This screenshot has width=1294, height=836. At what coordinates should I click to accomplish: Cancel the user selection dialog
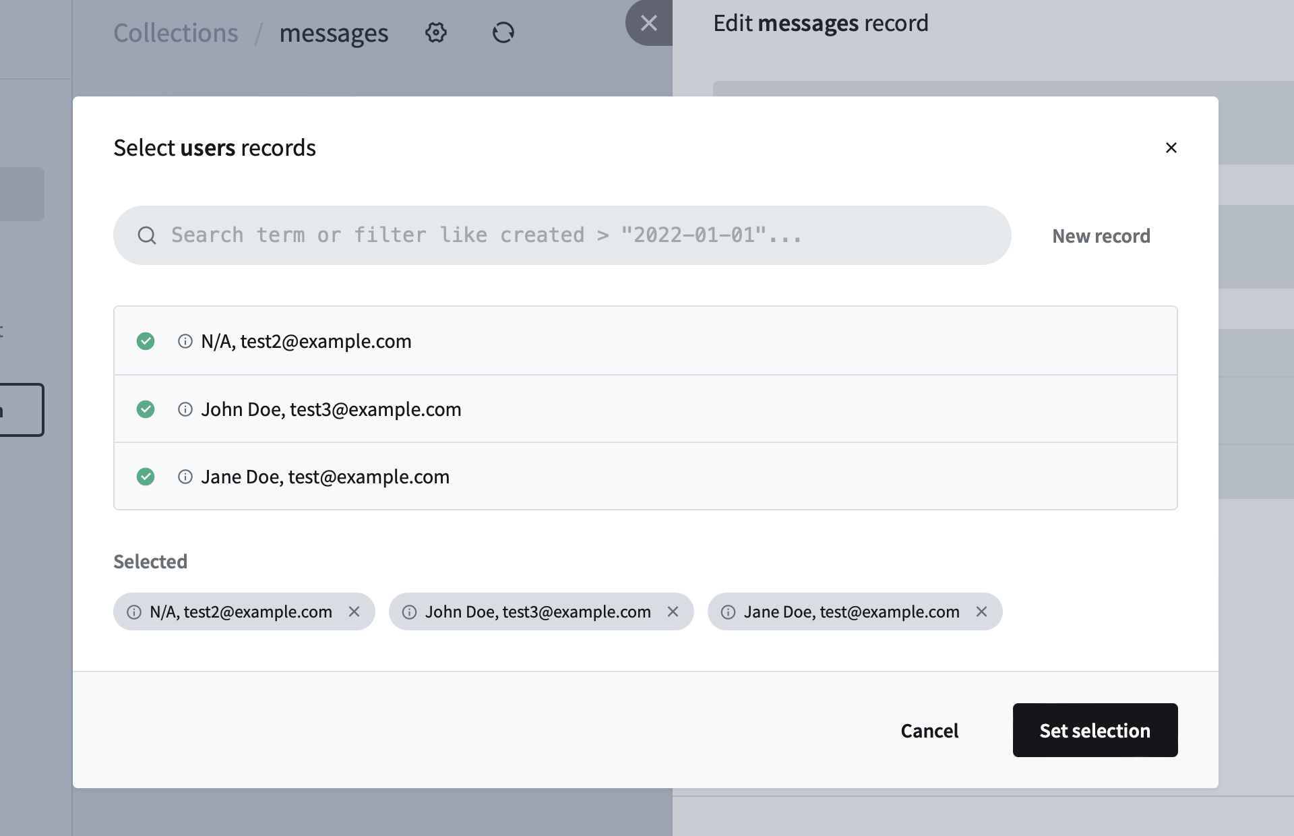(929, 730)
